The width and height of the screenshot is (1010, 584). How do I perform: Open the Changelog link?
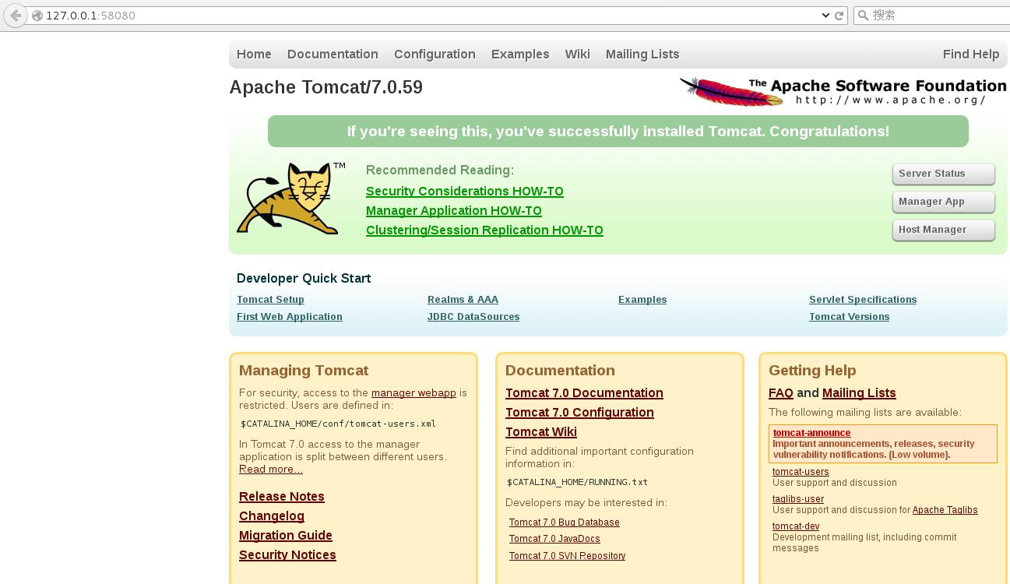pos(272,516)
